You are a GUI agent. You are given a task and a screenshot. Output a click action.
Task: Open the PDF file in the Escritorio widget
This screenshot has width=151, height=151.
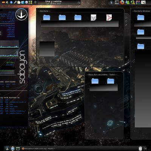(109, 17)
